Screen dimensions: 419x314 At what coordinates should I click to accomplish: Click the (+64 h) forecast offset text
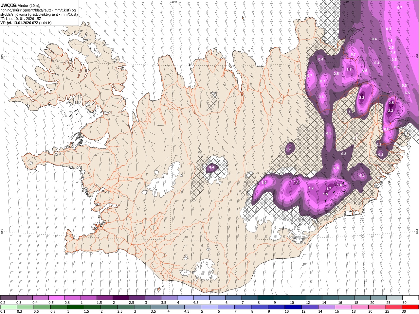[45, 23]
